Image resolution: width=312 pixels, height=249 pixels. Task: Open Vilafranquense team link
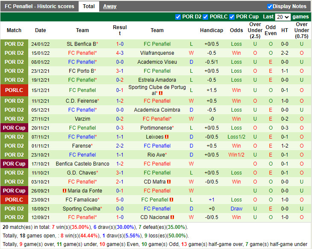(x=157, y=53)
